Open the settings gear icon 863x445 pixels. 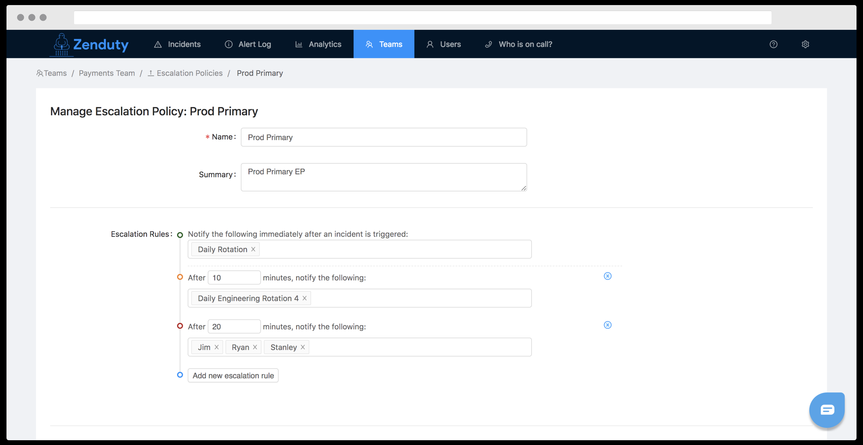(x=805, y=44)
